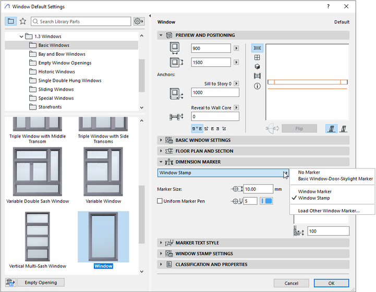Viewport: 376px width, 292px height.
Task: Collapse the 1.3 Windows folder tree
Action: [x=22, y=36]
